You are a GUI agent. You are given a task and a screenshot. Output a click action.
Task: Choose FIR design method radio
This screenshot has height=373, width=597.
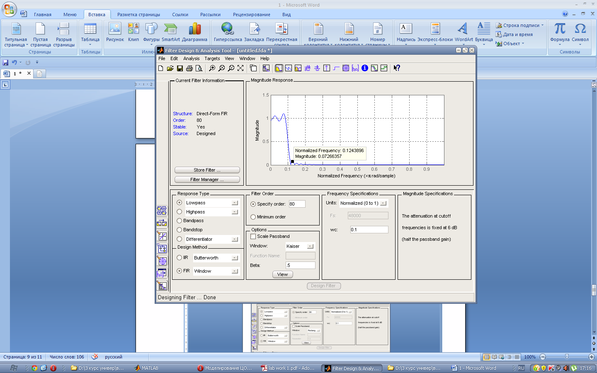pyautogui.click(x=180, y=271)
